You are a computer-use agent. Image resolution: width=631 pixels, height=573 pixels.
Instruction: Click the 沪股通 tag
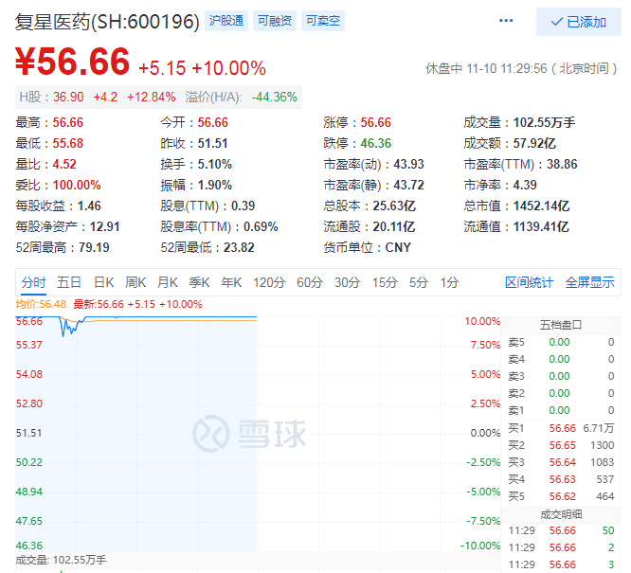(225, 21)
